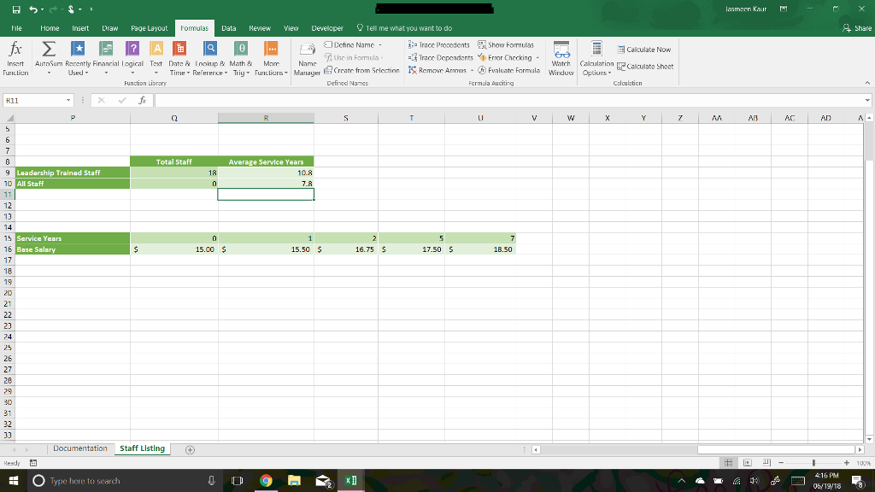The width and height of the screenshot is (875, 492).
Task: Open the Home tab
Action: point(50,28)
